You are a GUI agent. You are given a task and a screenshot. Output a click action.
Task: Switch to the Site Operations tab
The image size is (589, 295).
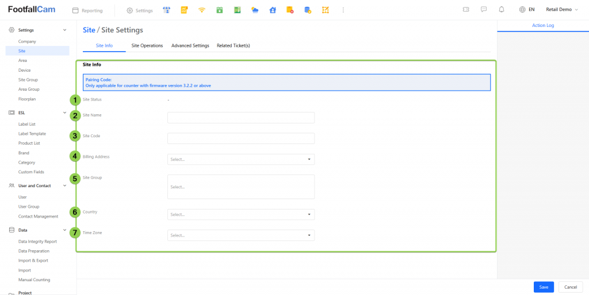(x=147, y=45)
